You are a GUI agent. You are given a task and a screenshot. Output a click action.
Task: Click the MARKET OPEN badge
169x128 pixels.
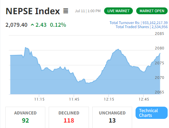(x=152, y=11)
